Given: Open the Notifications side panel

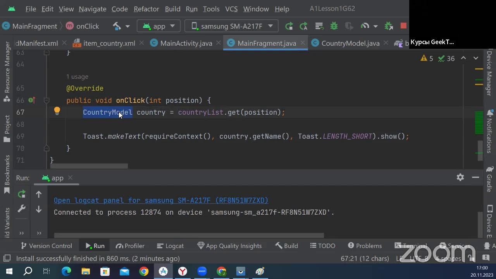Looking at the screenshot, I should (489, 132).
